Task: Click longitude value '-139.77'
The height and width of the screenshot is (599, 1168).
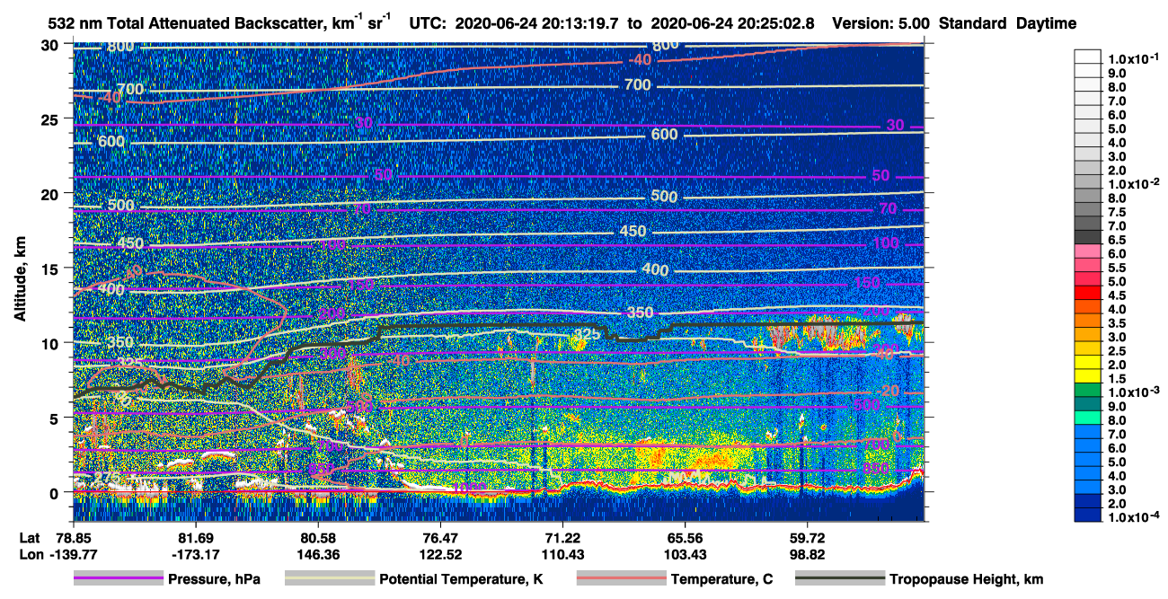Action: 73,554
